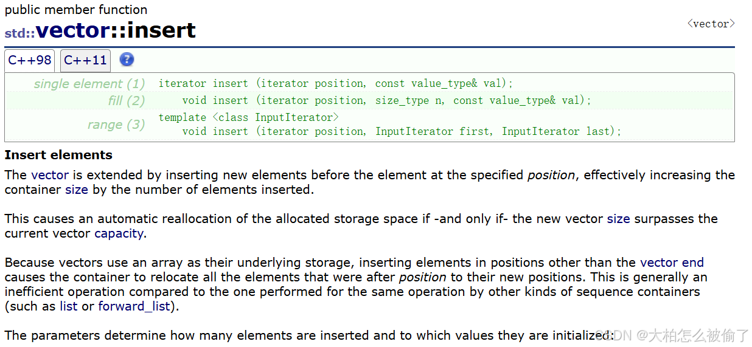Click the fill signature with 'size_type n'

click(386, 101)
